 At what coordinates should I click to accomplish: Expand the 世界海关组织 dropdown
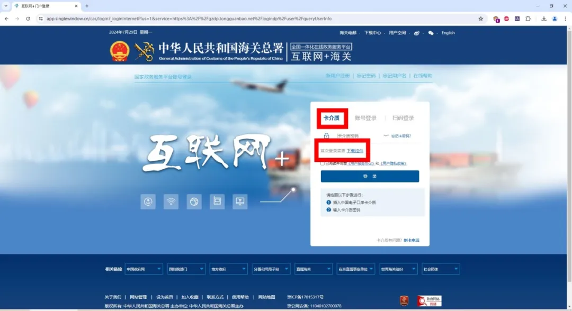398,269
